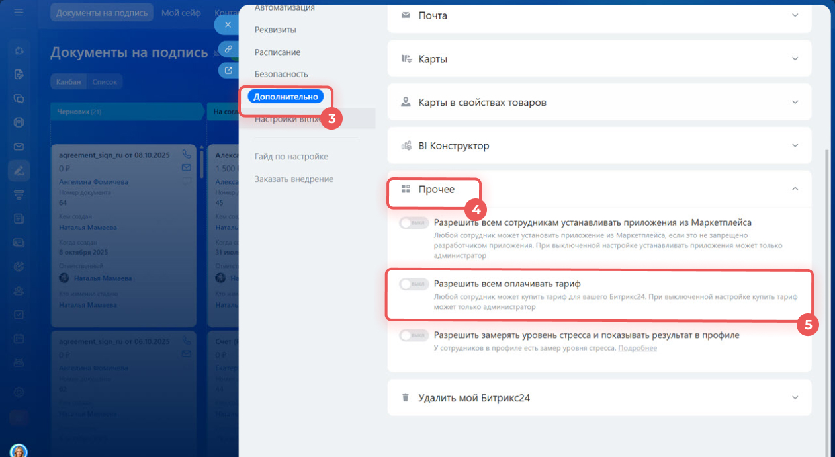This screenshot has height=457, width=835.
Task: Open the Подробнее link about stress measurement
Action: pos(637,348)
